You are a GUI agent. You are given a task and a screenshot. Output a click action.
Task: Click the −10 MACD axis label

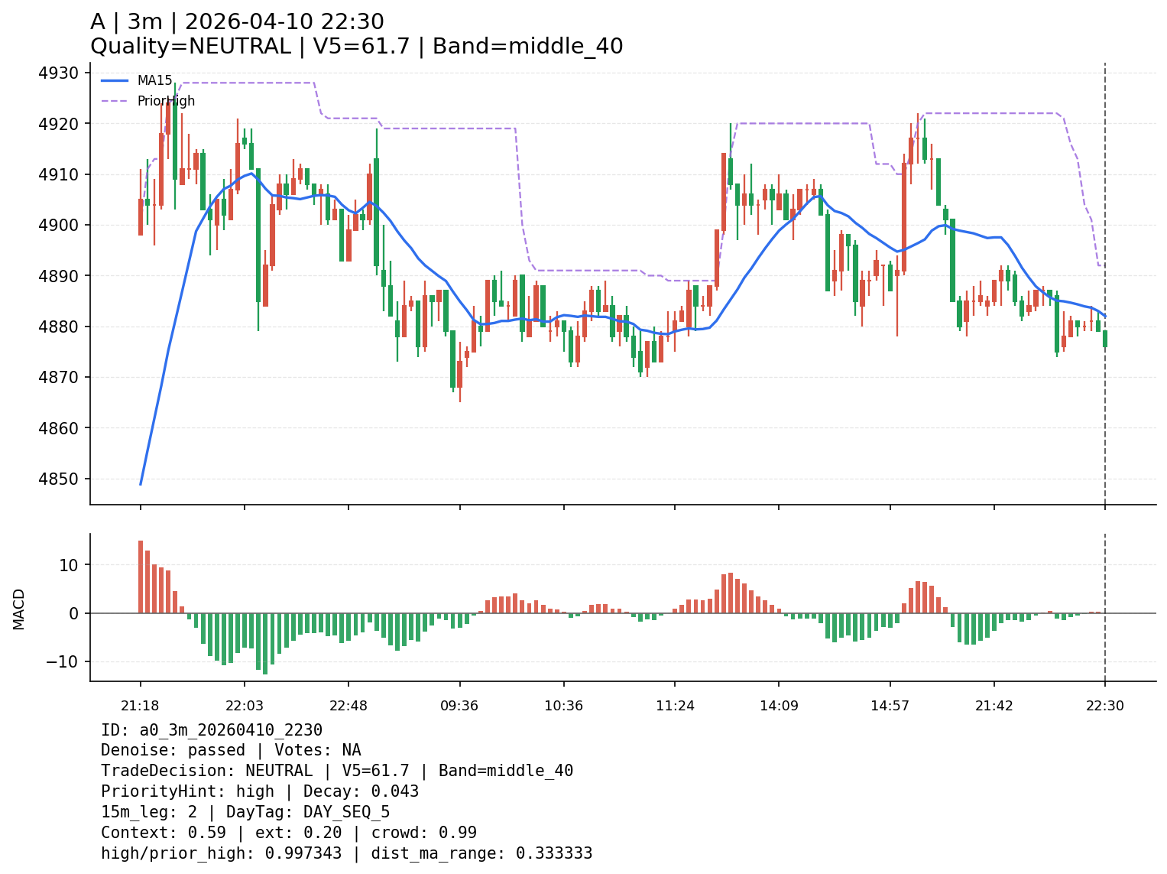pos(63,661)
